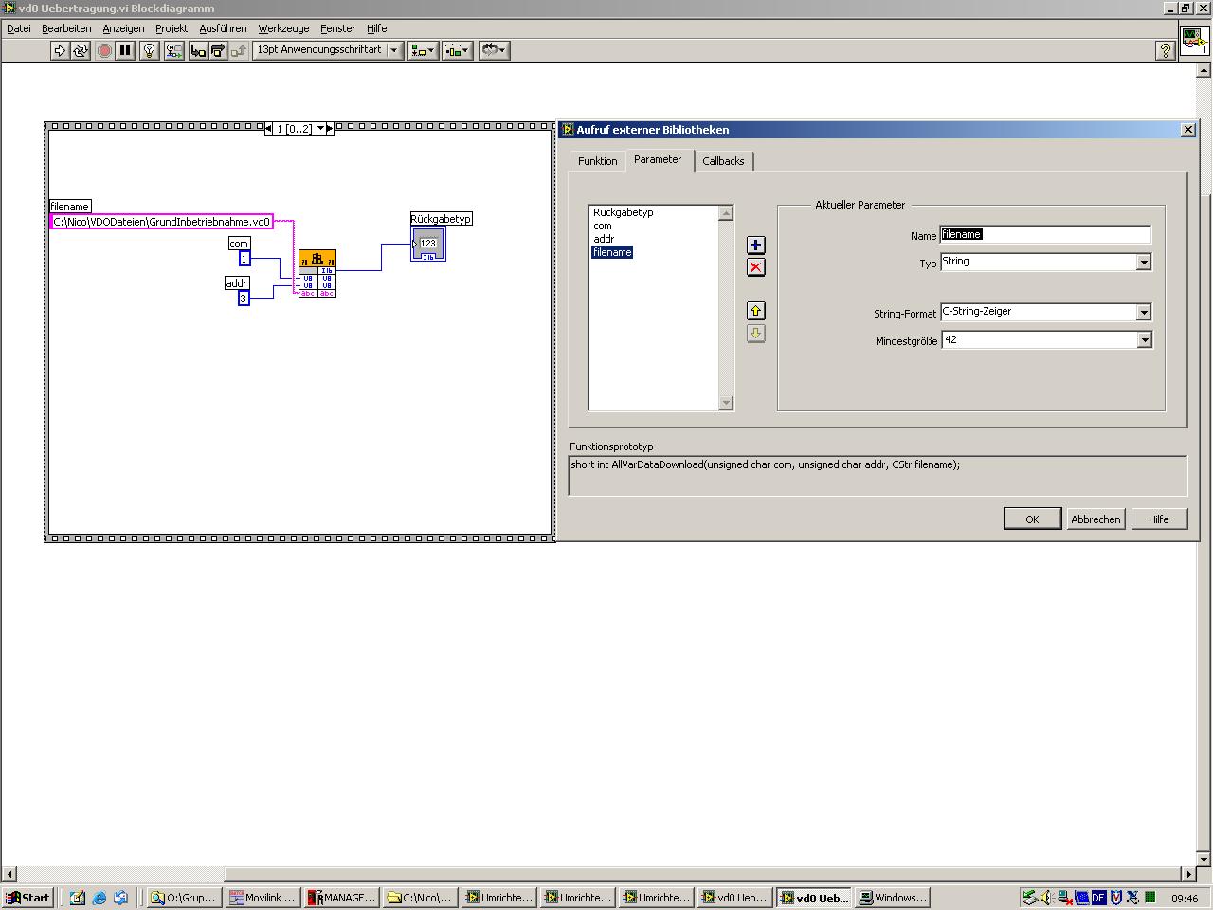Select the Call Library Function node
The height and width of the screenshot is (910, 1213).
coord(317,273)
